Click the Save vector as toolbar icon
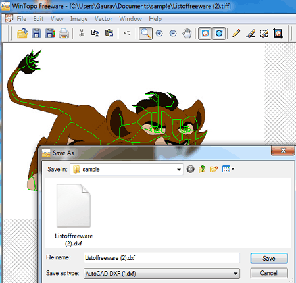Image resolution: width=296 pixels, height=283 pixels. point(50,34)
